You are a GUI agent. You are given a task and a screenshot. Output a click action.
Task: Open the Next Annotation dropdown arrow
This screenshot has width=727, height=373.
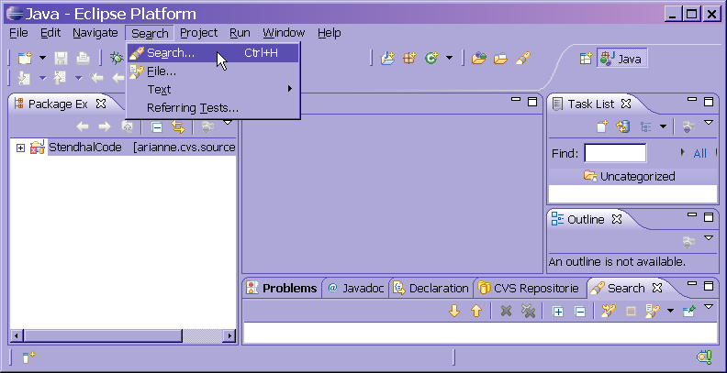pyautogui.click(x=42, y=78)
